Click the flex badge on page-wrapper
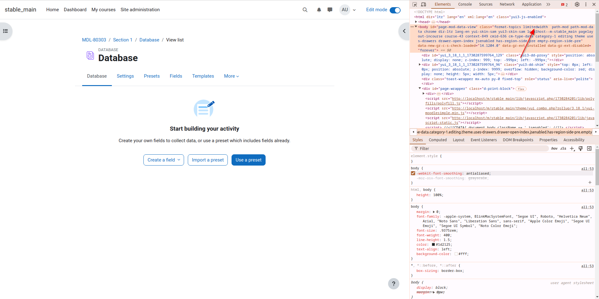 coord(521,89)
